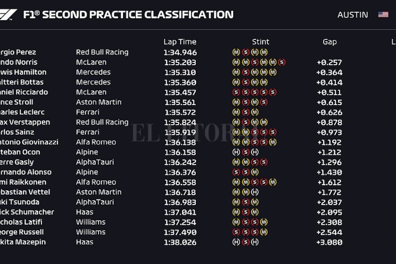The width and height of the screenshot is (396, 264).
Task: Select the Austin location label
Action: [353, 15]
